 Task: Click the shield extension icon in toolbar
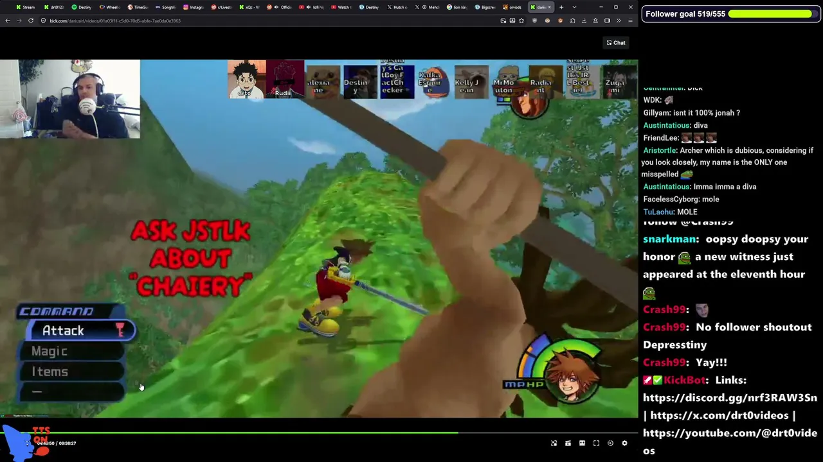tap(534, 21)
